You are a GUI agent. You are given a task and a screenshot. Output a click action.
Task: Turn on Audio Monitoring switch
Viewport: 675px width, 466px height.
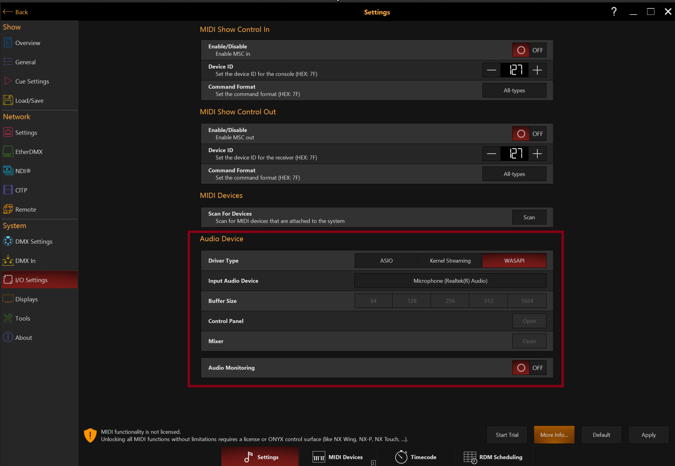[x=529, y=367]
